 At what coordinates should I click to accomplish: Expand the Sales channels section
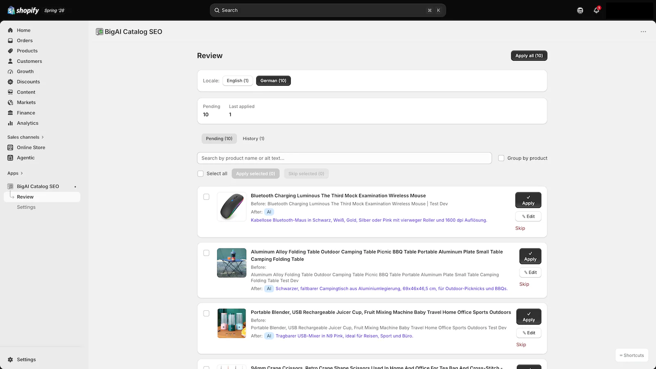[x=25, y=137]
